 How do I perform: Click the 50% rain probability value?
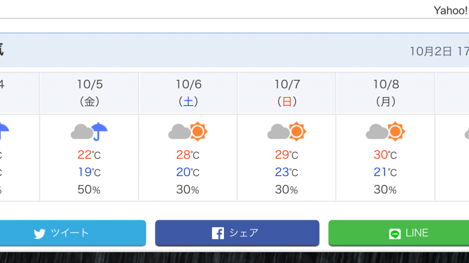pyautogui.click(x=89, y=189)
